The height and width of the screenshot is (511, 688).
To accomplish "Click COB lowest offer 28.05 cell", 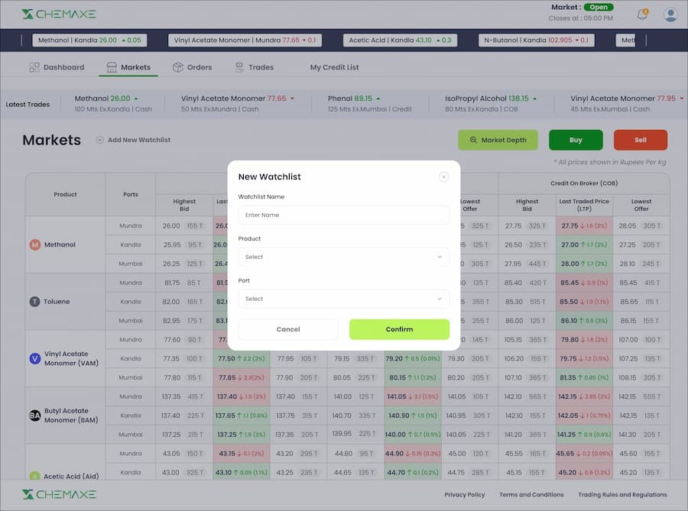I will (641, 225).
